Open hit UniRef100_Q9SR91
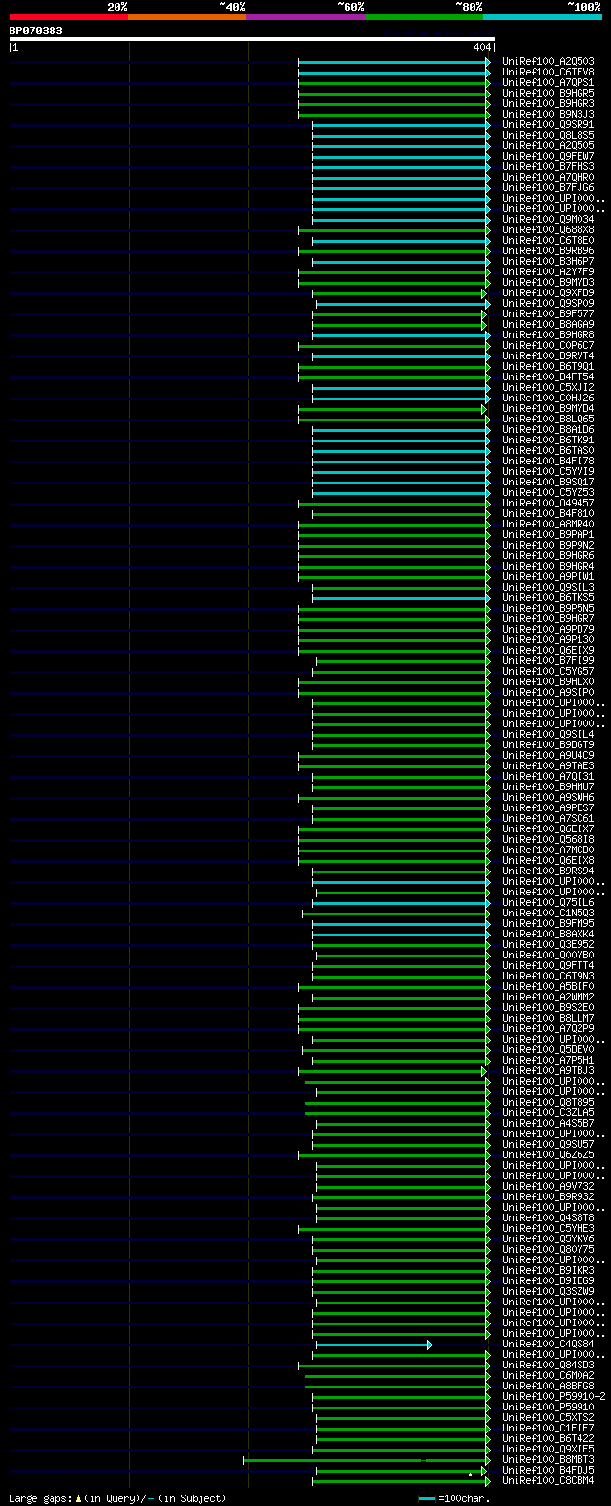This screenshot has height=1506, width=611. point(548,124)
